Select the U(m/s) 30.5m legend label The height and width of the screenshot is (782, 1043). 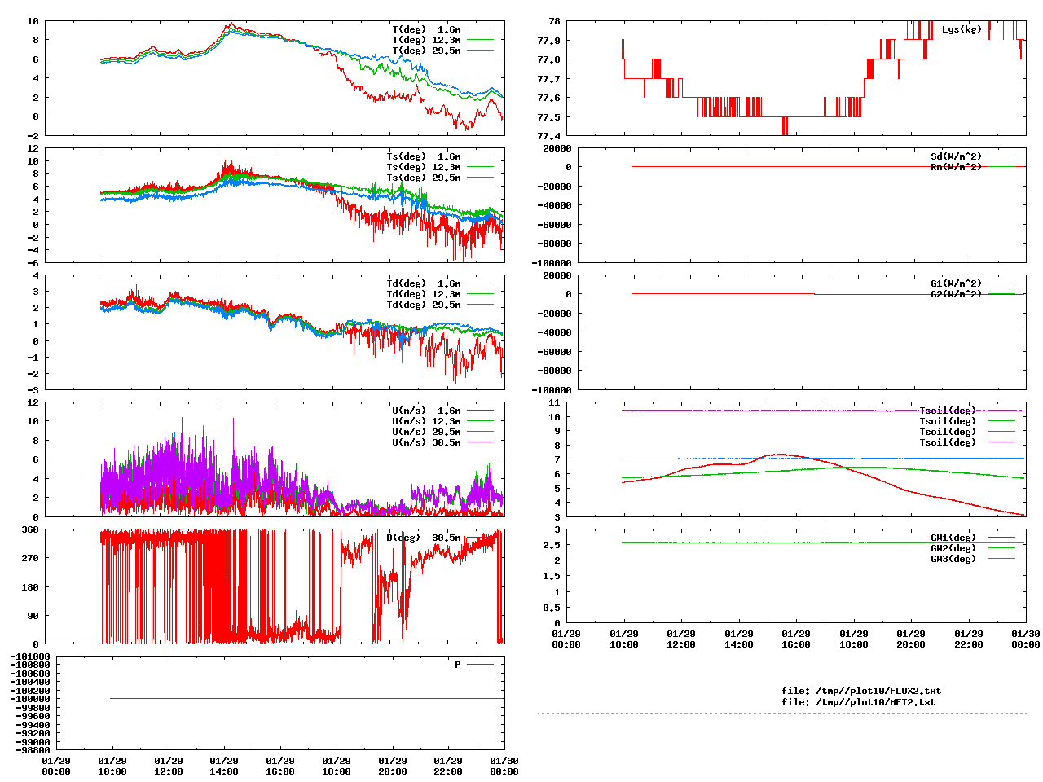tap(426, 442)
